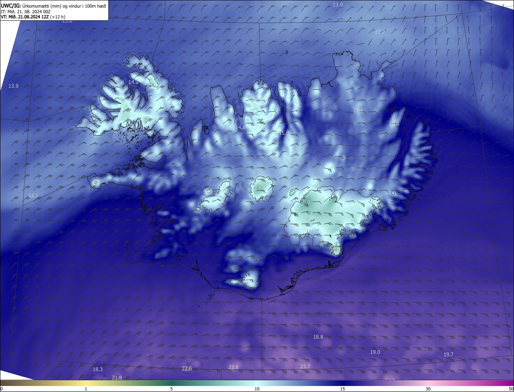Click the 23.7 value on the map
This screenshot has height=392, width=514.
(305, 367)
